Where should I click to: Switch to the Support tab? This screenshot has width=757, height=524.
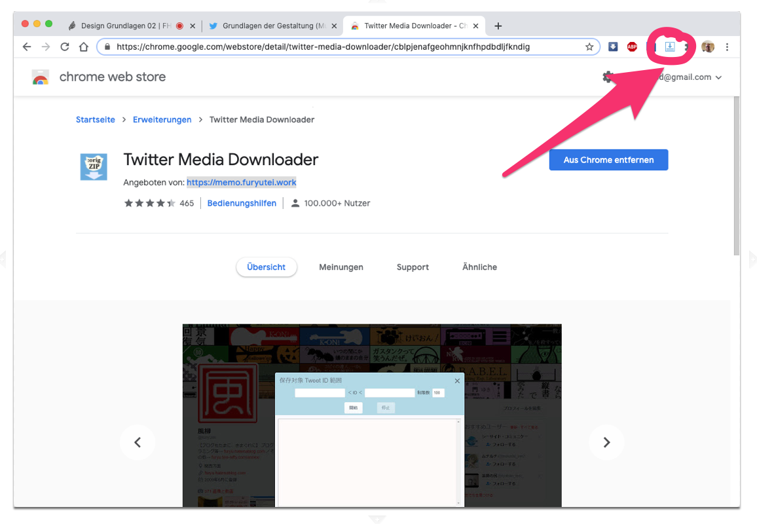413,267
